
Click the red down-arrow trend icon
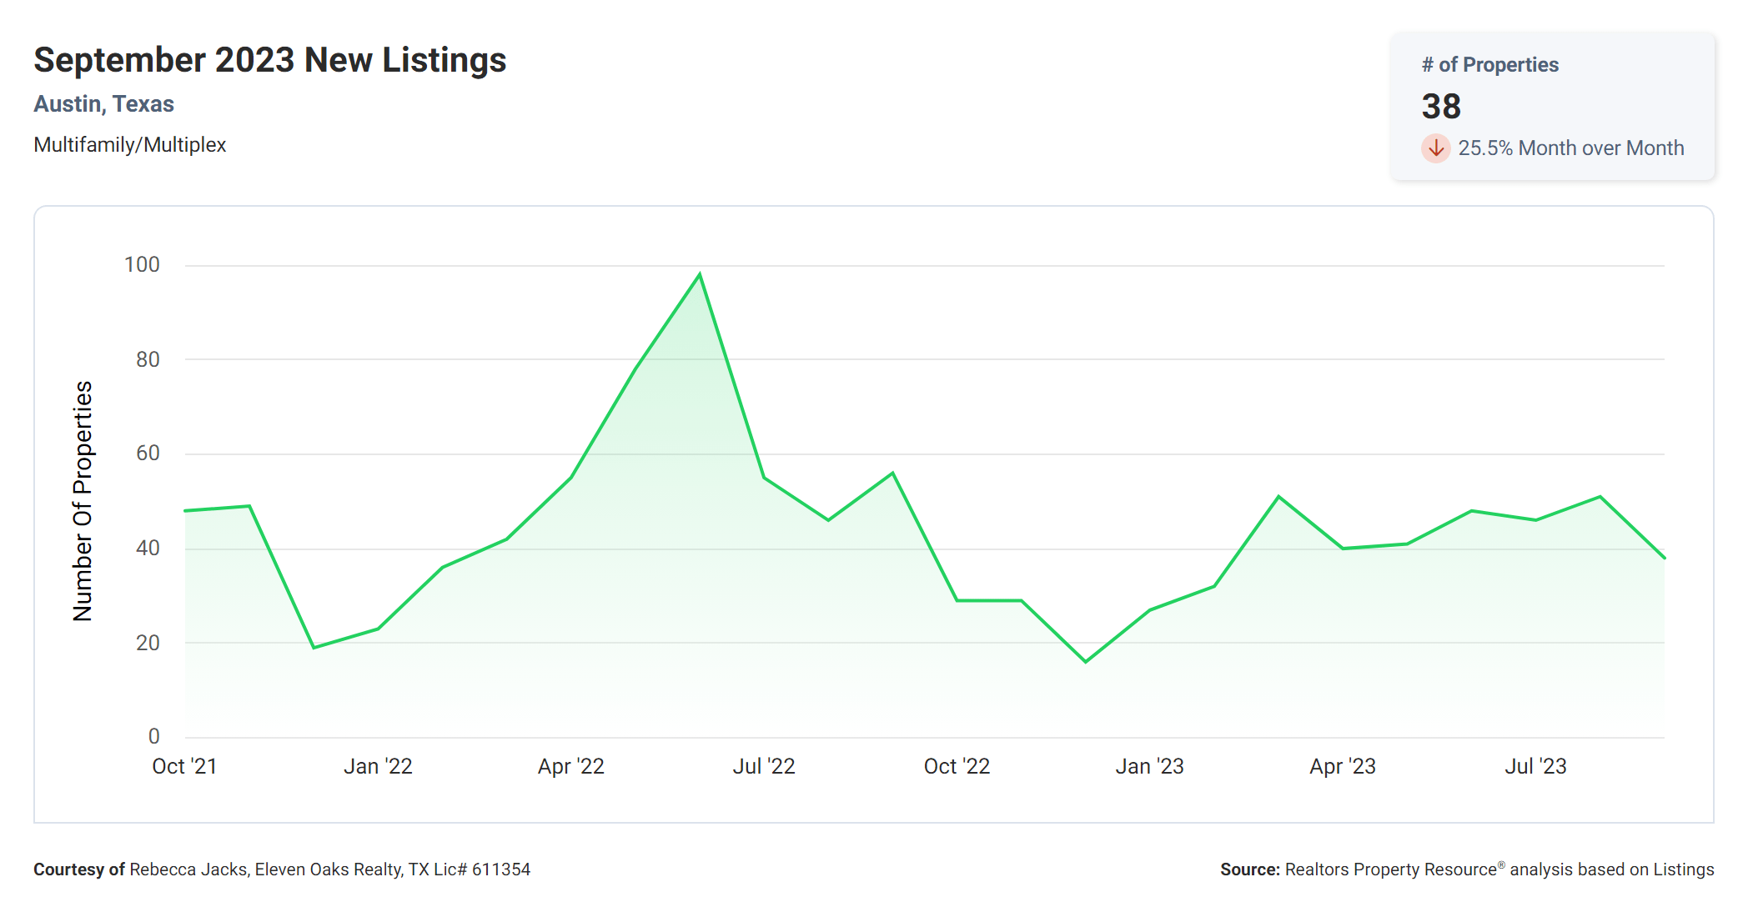[x=1435, y=148]
